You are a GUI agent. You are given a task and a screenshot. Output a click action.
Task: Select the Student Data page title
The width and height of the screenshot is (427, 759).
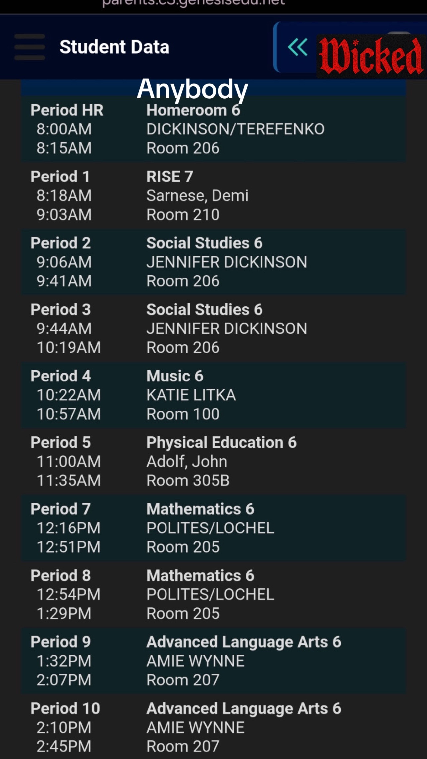click(x=114, y=47)
